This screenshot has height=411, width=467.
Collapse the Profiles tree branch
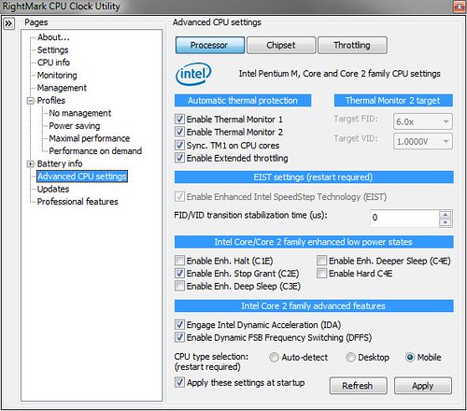coord(31,101)
